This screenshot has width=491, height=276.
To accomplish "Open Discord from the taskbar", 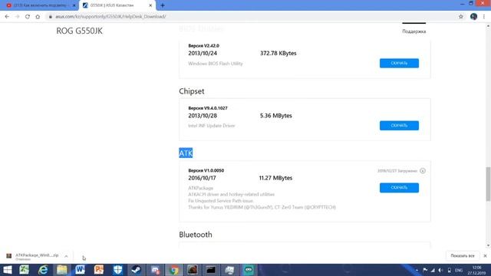I will pyautogui.click(x=155, y=270).
